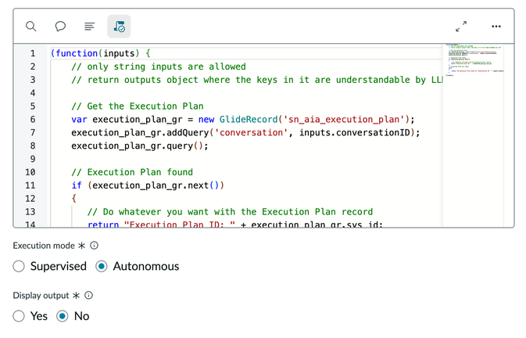The height and width of the screenshot is (338, 526).
Task: Click 'execution_plan_gr.query();' on line 8
Action: (140, 146)
